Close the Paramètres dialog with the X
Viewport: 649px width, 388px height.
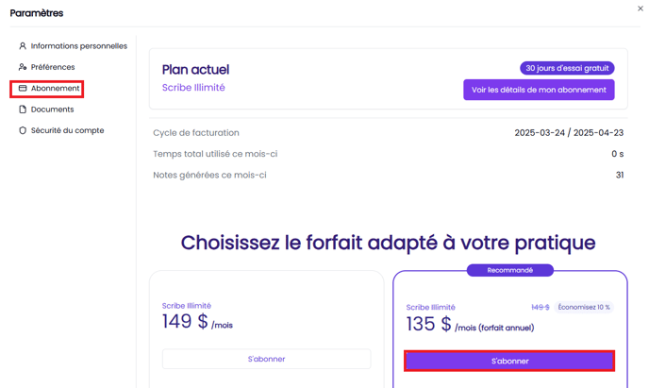pyautogui.click(x=640, y=8)
